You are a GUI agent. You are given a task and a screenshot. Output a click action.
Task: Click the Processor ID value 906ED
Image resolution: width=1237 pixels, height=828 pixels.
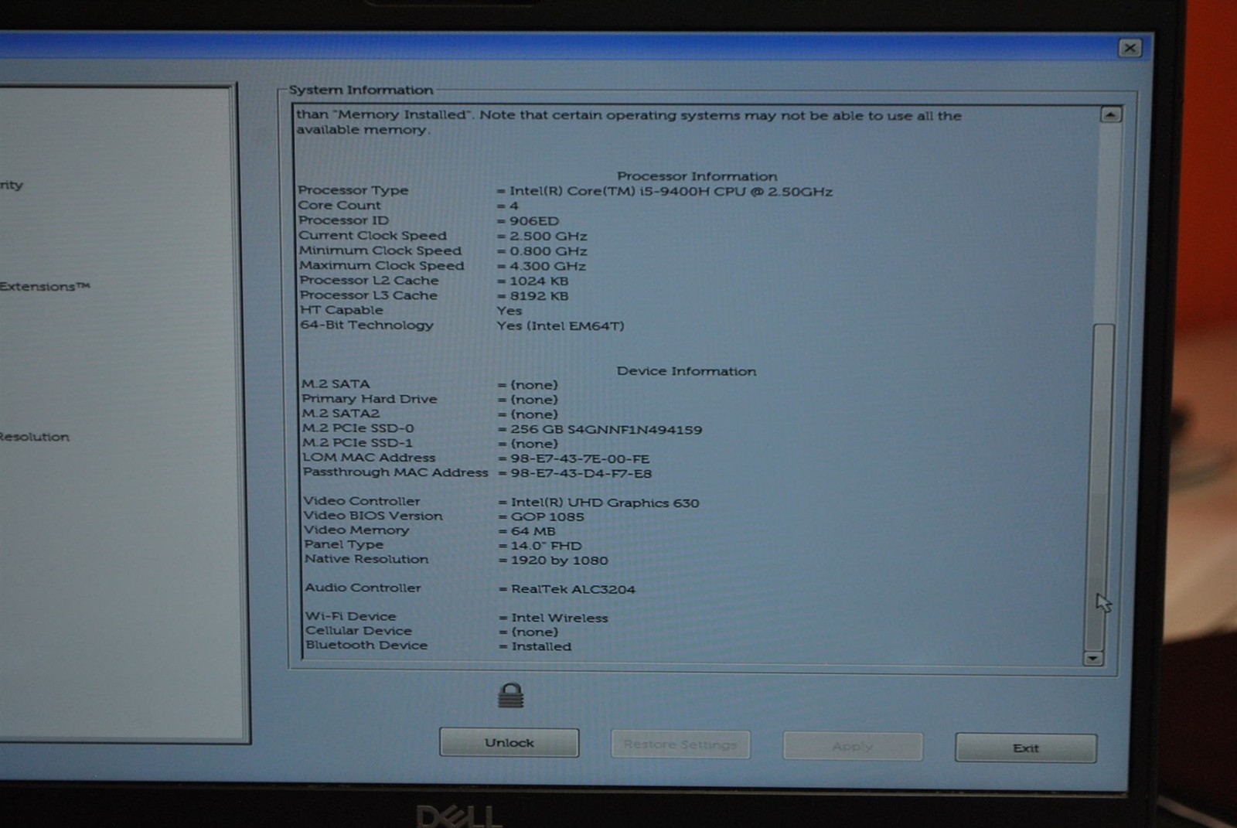coord(533,221)
